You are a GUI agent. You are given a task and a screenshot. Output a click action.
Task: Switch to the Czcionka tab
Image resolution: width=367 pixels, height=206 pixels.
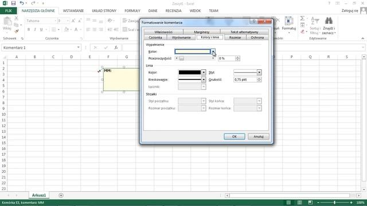(x=155, y=37)
